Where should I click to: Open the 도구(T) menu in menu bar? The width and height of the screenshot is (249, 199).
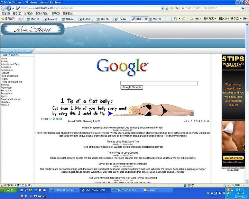tap(56, 13)
